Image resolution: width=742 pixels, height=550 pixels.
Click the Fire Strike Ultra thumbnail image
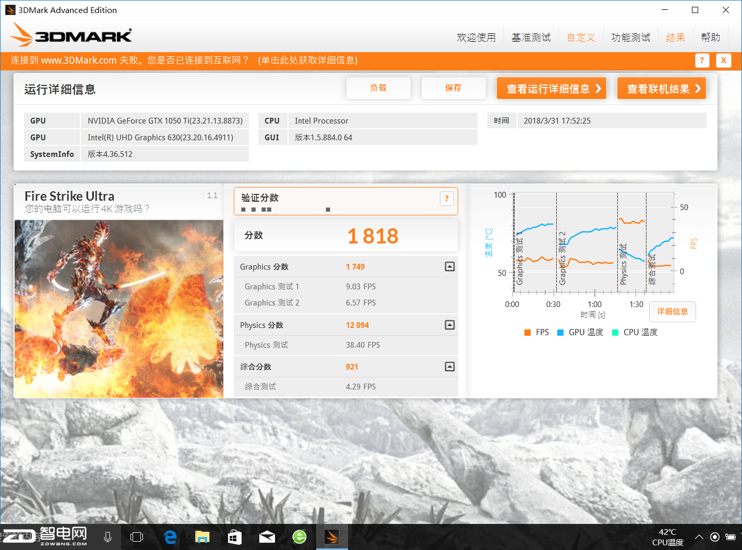point(119,309)
